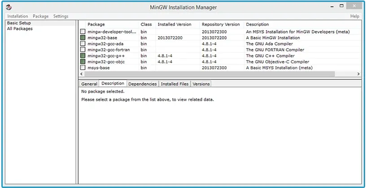Select the mingw32-gcc-ada package name
367x188 pixels.
pyautogui.click(x=105, y=44)
